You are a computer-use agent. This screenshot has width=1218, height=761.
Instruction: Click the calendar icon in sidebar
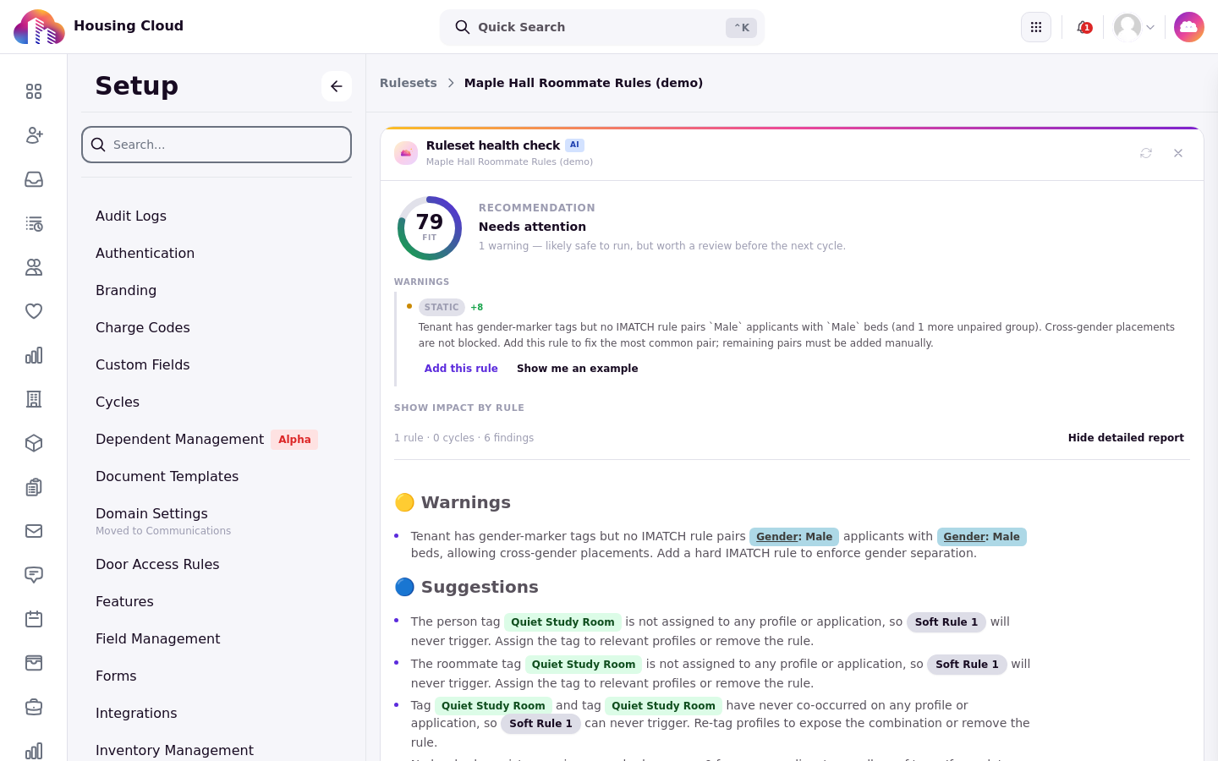click(34, 619)
